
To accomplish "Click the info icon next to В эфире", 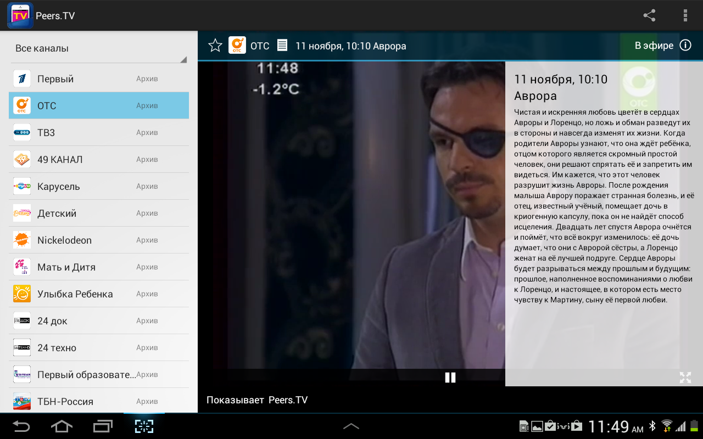I will [x=685, y=46].
